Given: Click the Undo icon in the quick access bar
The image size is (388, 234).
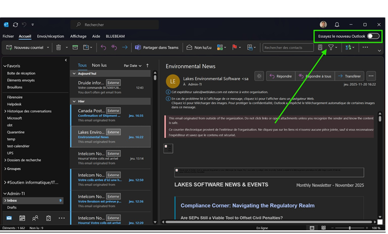Looking at the screenshot, I should (x=24, y=25).
